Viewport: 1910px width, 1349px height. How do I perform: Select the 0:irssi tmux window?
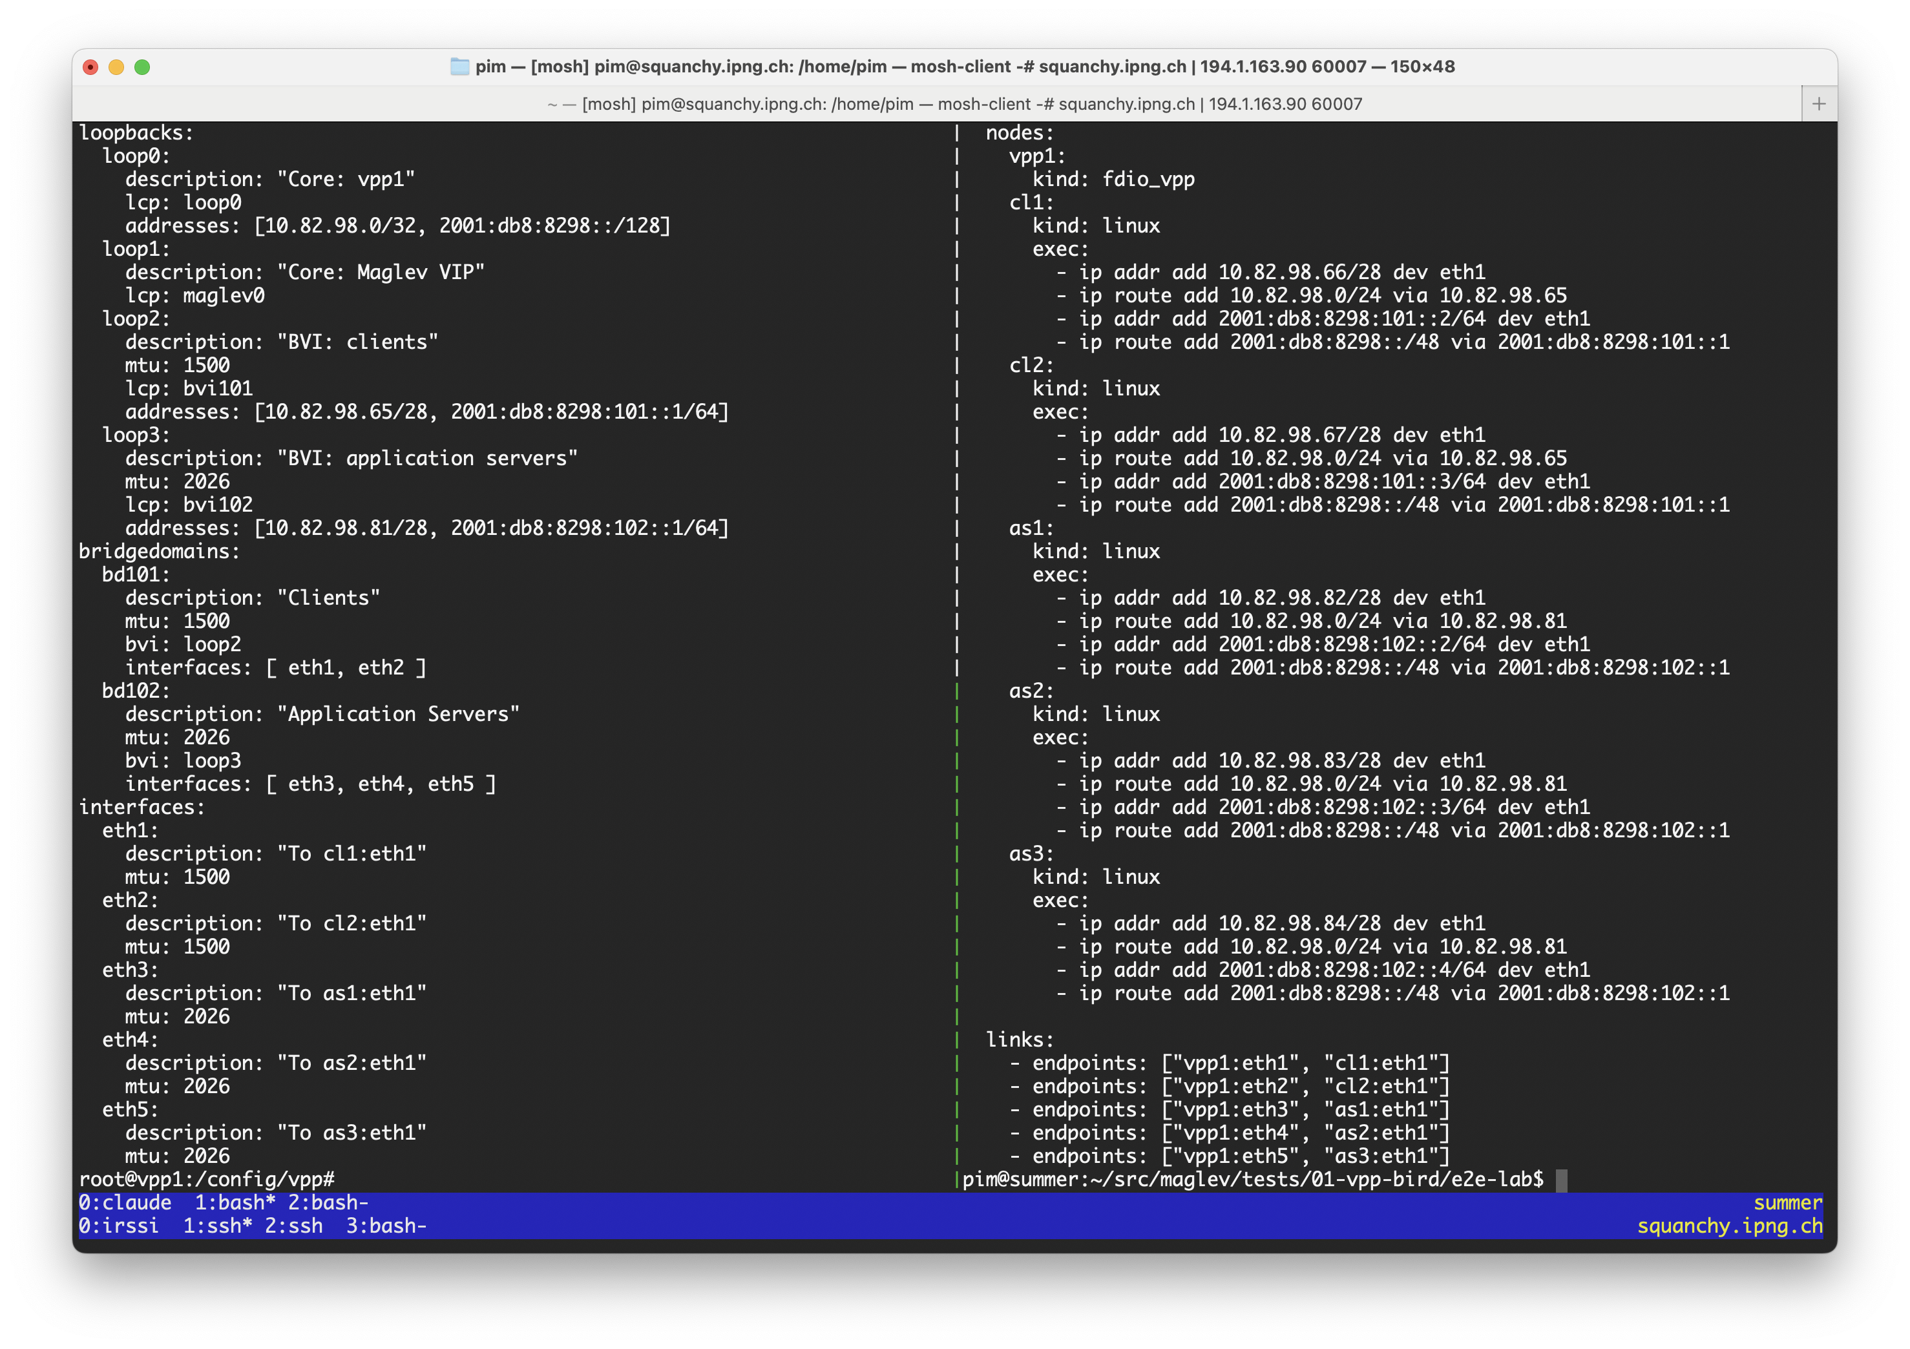pyautogui.click(x=118, y=1225)
